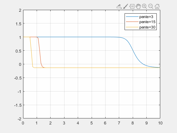Image resolution: width=177 pixels, height=133 pixels.
Task: Choose the zoom in magnifier
Action: pyautogui.click(x=144, y=6)
